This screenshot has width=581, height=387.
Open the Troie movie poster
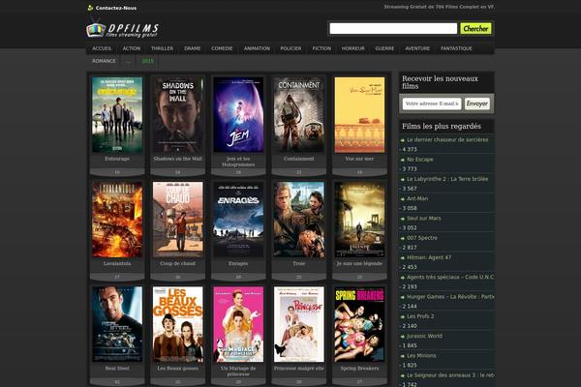(x=299, y=220)
